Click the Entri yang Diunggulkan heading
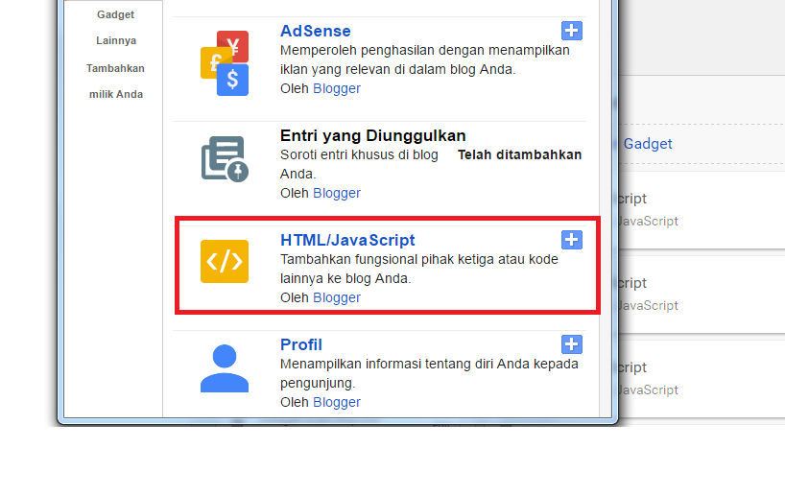The height and width of the screenshot is (496, 785). 373,135
